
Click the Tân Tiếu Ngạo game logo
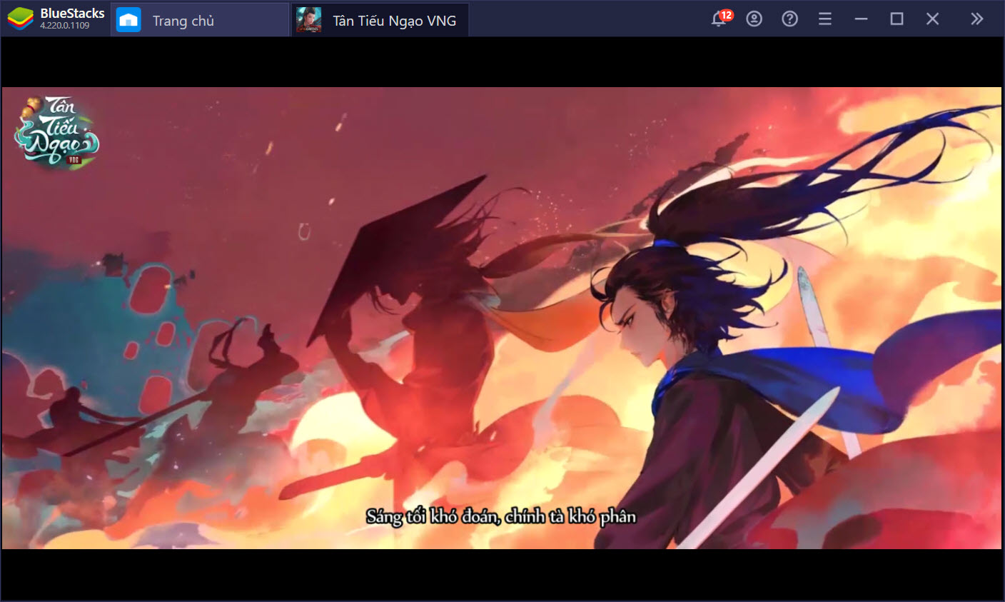pos(56,133)
